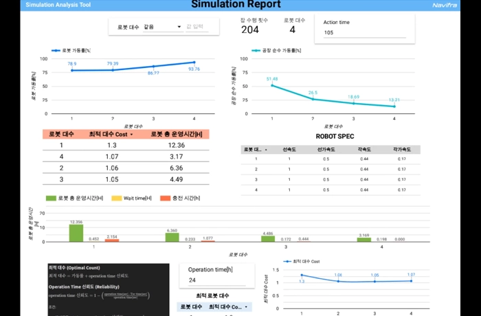Viewport: 481px width, 316px height.
Task: Select the 1.3 point on 최적 대수 Cost chart
Action: pos(302,275)
